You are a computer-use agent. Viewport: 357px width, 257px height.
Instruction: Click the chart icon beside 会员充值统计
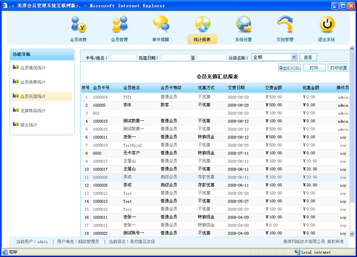pyautogui.click(x=16, y=96)
